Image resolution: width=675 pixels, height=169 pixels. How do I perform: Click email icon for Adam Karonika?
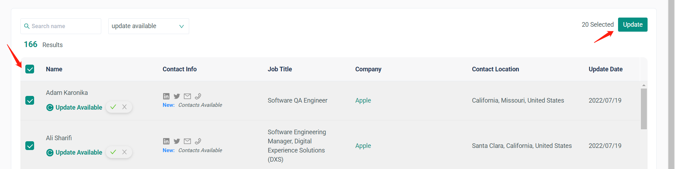pos(187,96)
